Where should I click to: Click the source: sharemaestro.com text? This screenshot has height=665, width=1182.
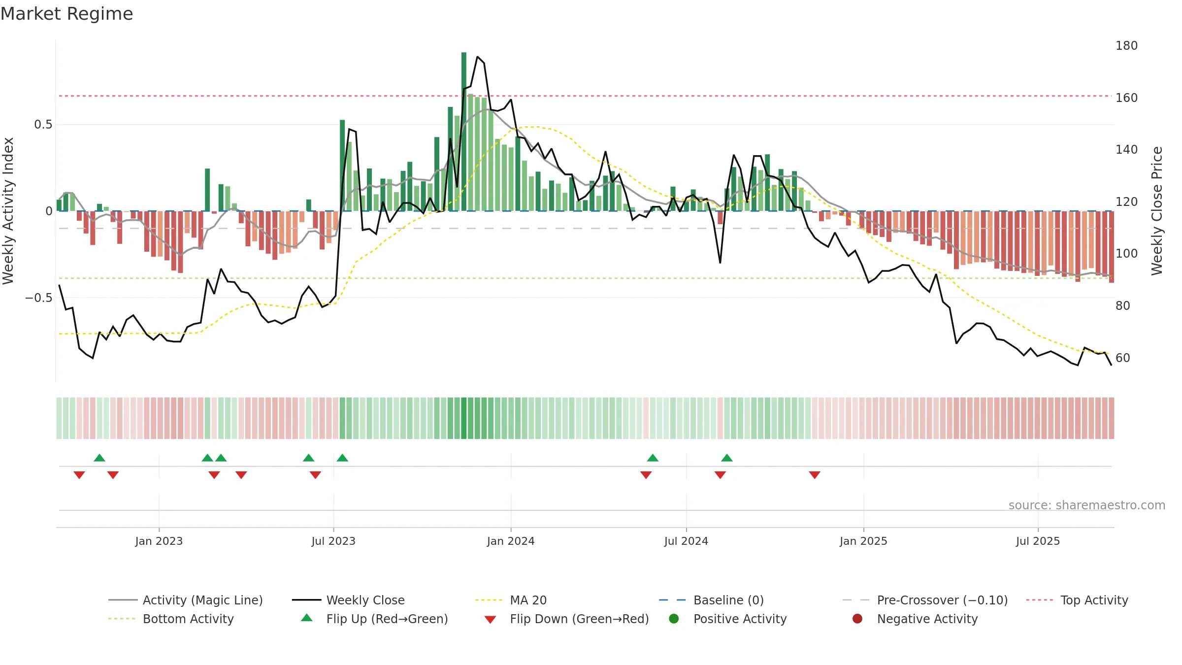[x=1086, y=505]
